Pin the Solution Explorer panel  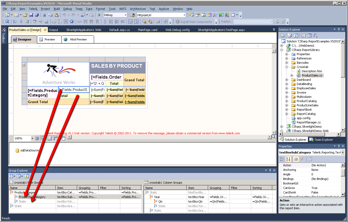[339, 30]
